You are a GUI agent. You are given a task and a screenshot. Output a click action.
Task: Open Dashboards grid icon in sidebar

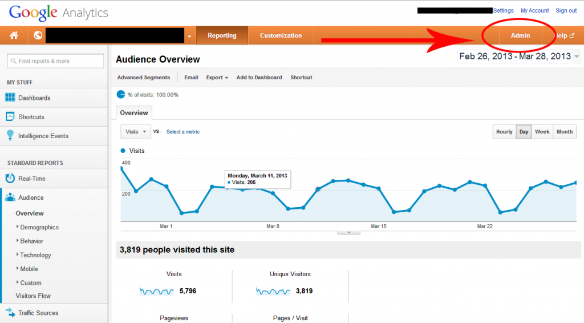pyautogui.click(x=10, y=98)
